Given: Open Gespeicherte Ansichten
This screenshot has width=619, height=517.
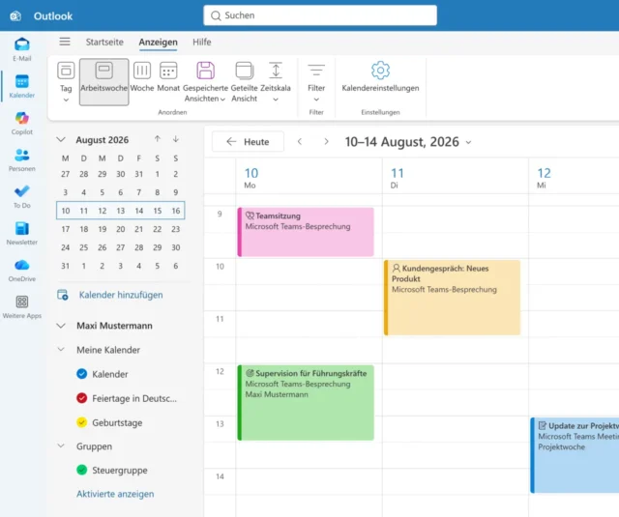Looking at the screenshot, I should tap(205, 82).
